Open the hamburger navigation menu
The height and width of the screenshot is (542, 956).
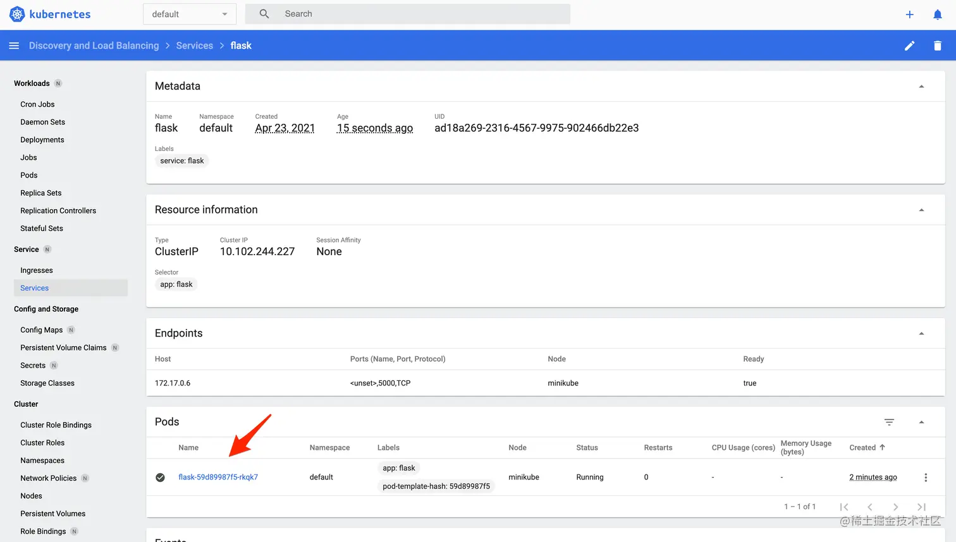click(x=14, y=45)
